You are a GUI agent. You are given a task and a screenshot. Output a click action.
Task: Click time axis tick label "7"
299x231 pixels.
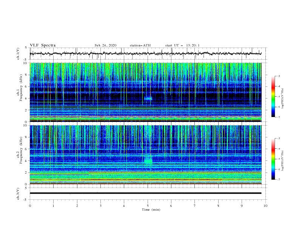195,206
